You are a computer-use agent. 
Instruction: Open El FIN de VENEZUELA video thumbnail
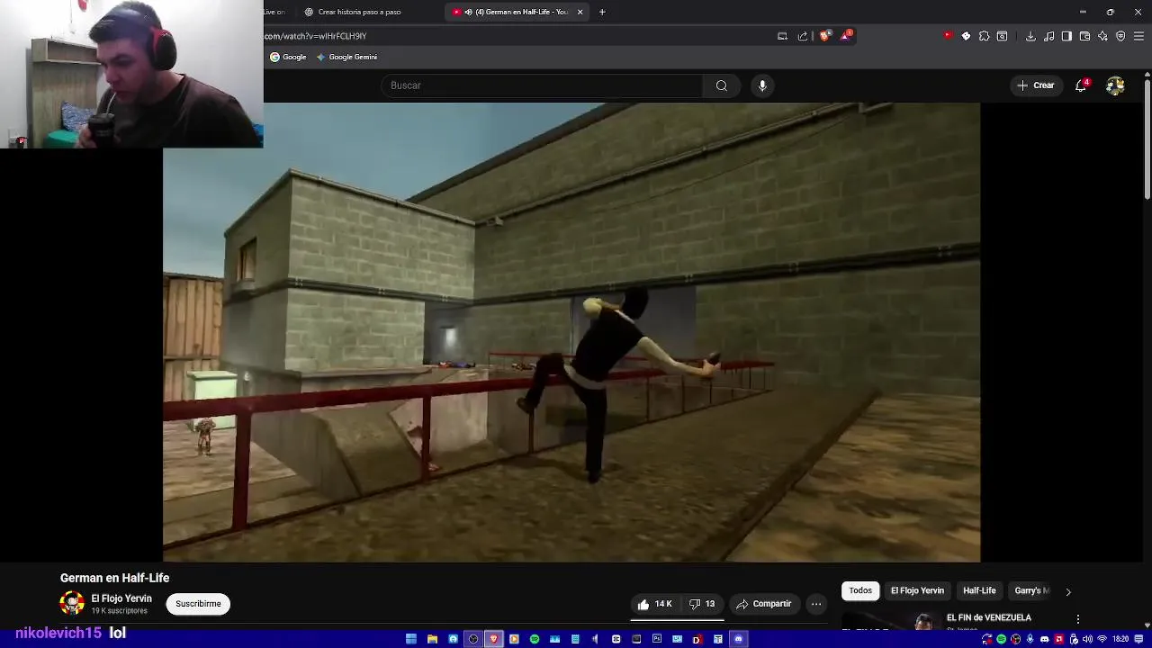889,621
